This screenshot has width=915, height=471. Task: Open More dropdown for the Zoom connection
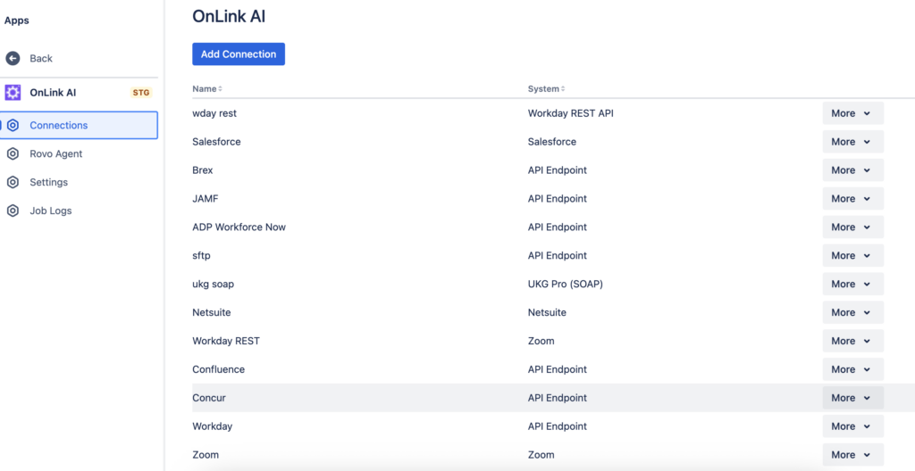(x=853, y=455)
